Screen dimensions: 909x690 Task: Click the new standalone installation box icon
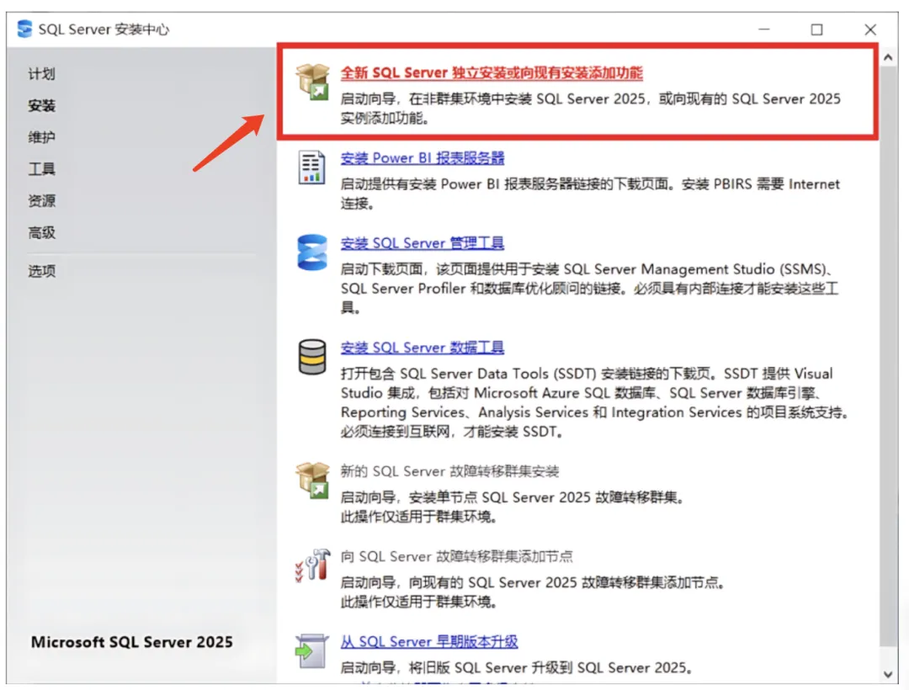tap(312, 82)
